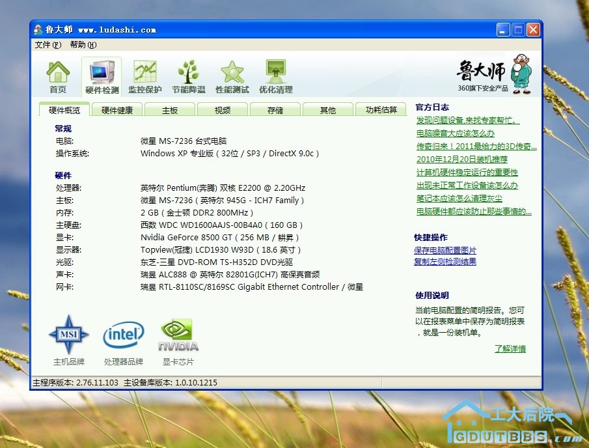Open the 监控保护 monitoring icon
This screenshot has width=589, height=448.
pyautogui.click(x=145, y=77)
